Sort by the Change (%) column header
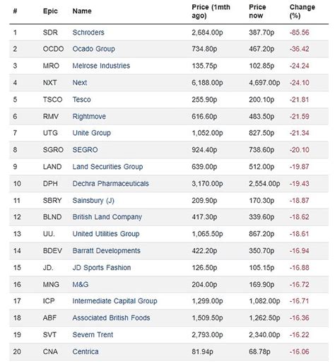The image size is (335, 362). (x=302, y=11)
